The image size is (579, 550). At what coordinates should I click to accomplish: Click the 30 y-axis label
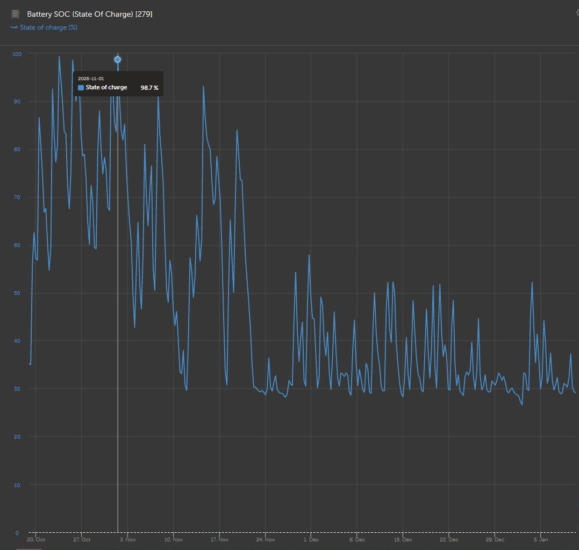pos(18,389)
